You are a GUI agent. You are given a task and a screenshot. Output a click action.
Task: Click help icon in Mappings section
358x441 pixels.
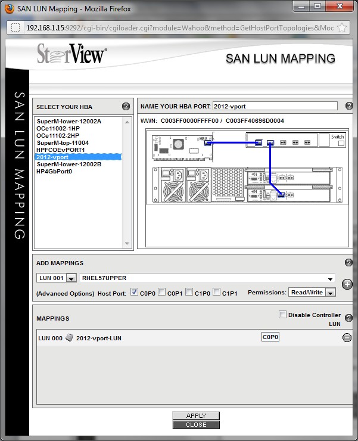(348, 318)
